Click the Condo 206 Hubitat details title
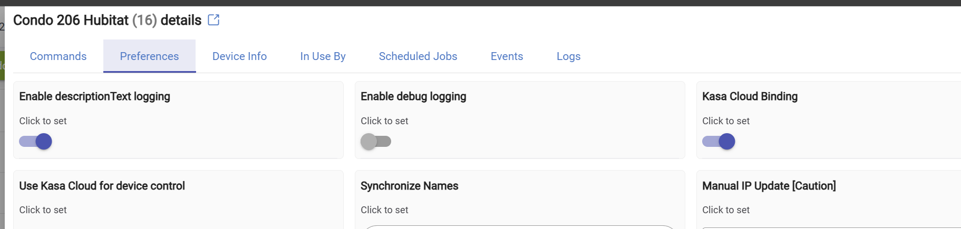This screenshot has height=229, width=961. [107, 20]
